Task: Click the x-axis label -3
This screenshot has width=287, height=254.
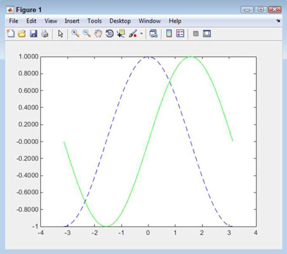Action: 67,233
